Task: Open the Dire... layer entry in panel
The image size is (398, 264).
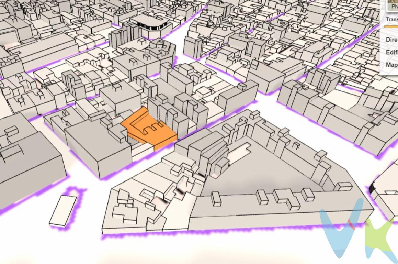Action: click(x=391, y=40)
